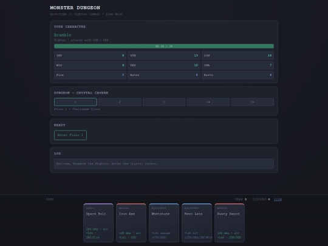Select floor 3 tab in dungeon

pos(164,102)
